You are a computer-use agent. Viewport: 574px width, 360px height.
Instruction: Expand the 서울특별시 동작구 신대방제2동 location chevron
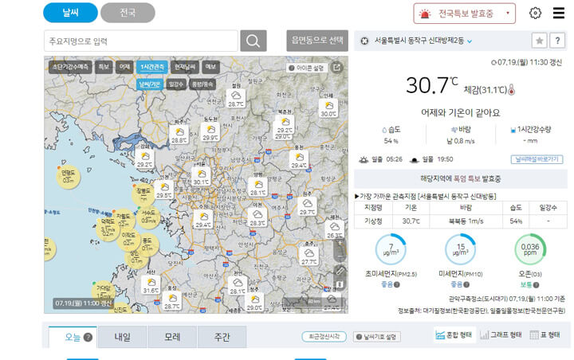tap(470, 41)
